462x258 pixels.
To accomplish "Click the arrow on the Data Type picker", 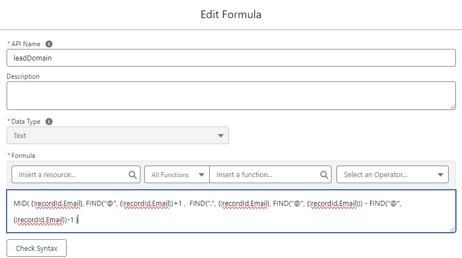I will 221,135.
